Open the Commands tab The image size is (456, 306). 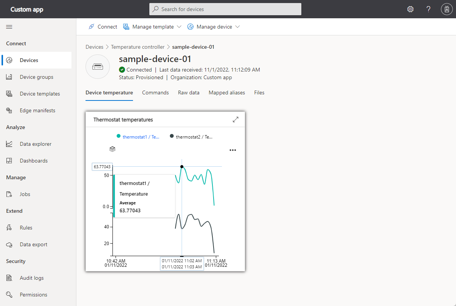click(x=155, y=92)
